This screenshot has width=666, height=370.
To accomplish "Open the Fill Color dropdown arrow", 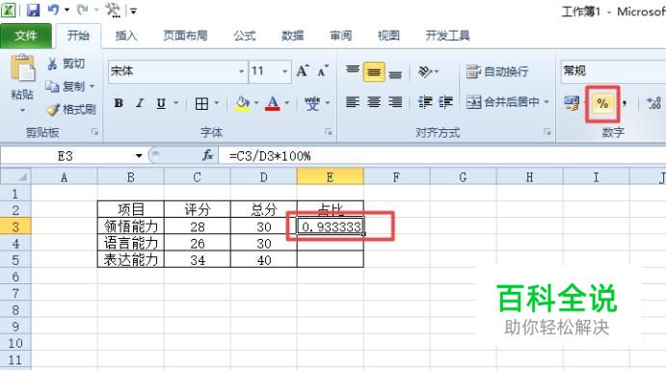I will [x=256, y=103].
